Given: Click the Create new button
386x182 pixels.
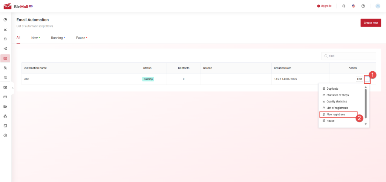Looking at the screenshot, I should [x=371, y=23].
